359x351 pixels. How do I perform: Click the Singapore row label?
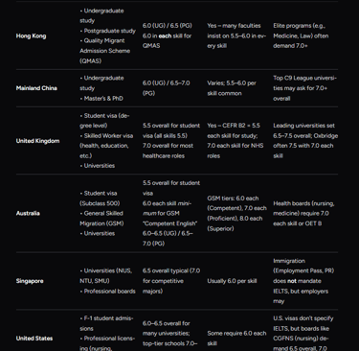point(30,281)
